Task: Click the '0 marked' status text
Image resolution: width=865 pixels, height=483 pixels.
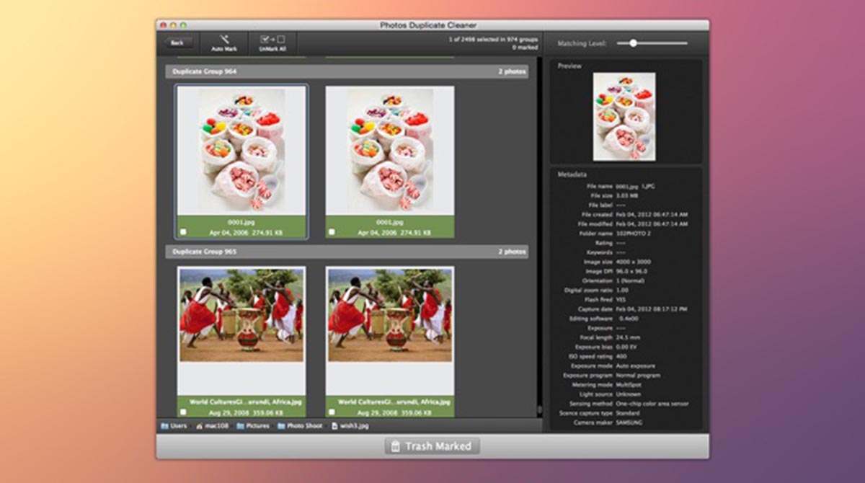Action: [525, 47]
